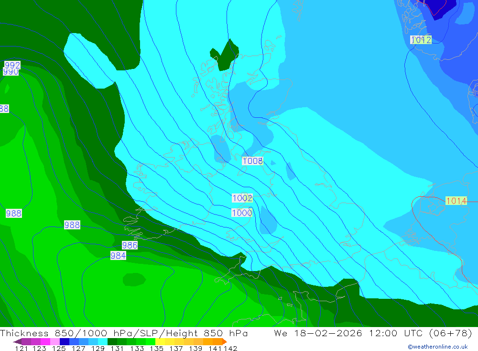Screen dimensions: 478x351
Task: Click the orange right arrow of legend
Action: click(225, 341)
